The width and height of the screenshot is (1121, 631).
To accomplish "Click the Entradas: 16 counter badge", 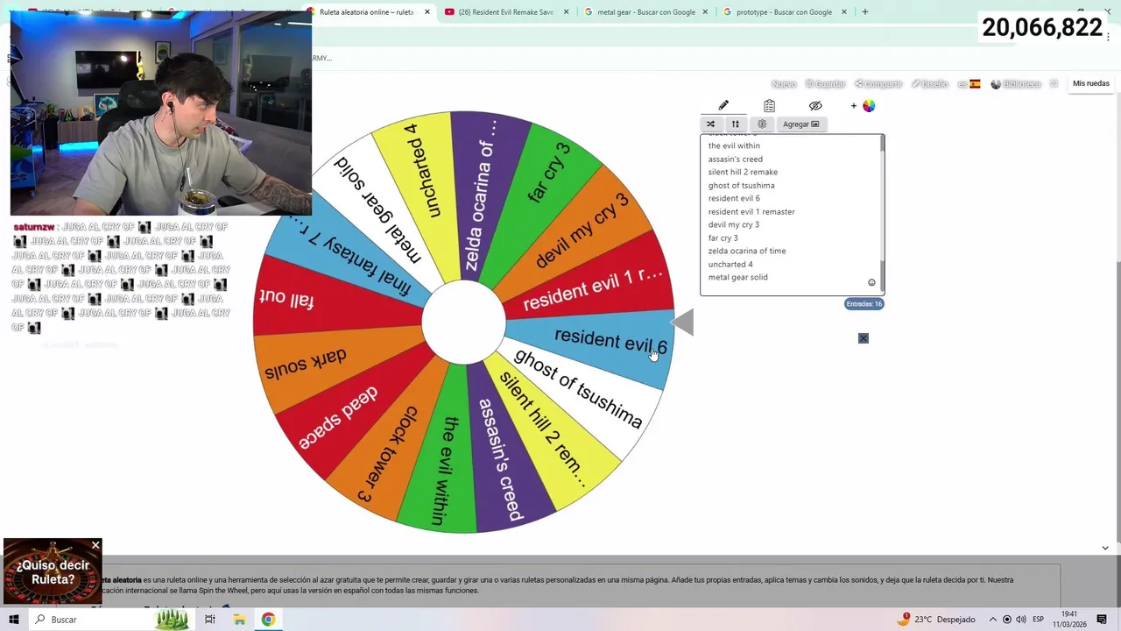I will click(864, 303).
